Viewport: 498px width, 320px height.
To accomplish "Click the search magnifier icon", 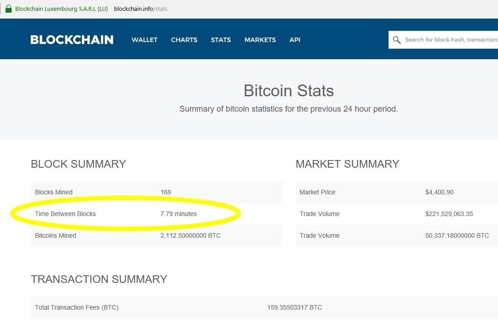I will click(x=397, y=40).
